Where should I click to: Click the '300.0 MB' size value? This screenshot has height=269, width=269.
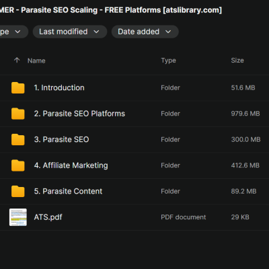pyautogui.click(x=245, y=139)
